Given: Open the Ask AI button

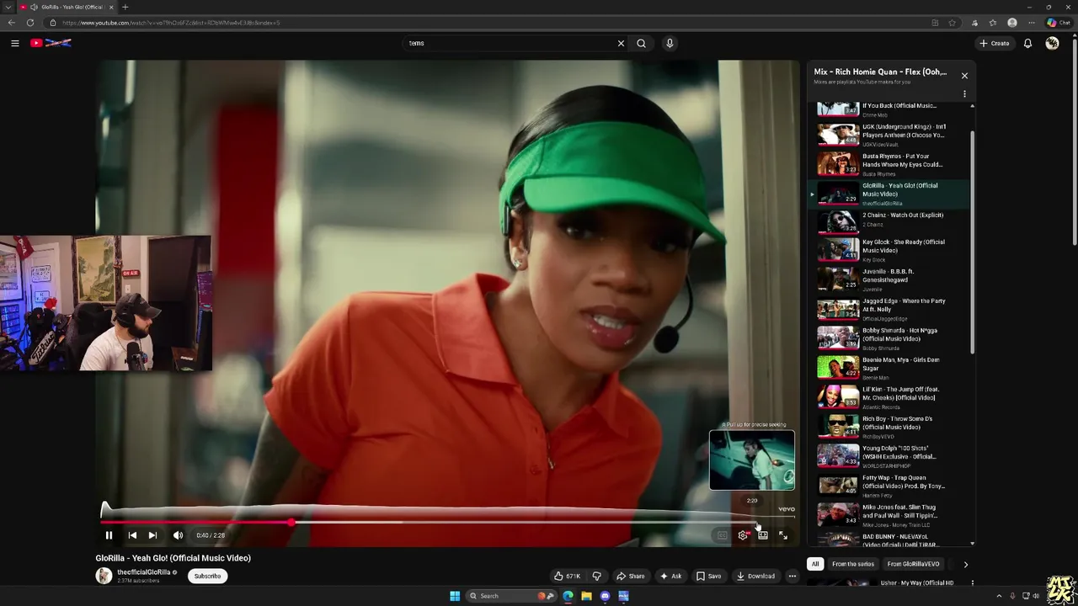Looking at the screenshot, I should pos(671,577).
